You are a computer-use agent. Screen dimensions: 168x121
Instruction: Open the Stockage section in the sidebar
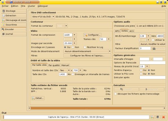click(x=14, y=11)
